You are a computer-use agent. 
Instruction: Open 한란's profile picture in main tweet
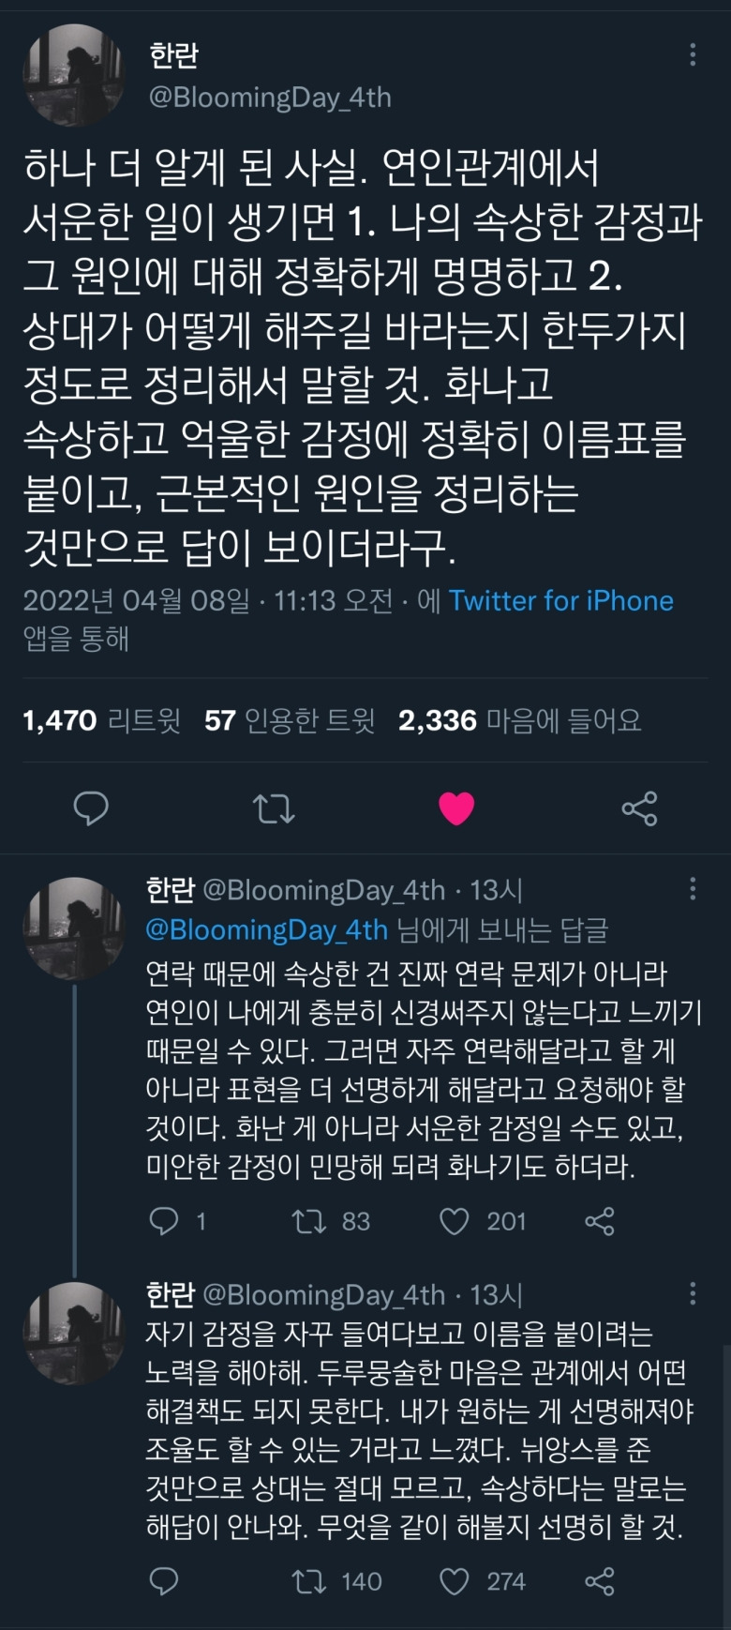(x=74, y=75)
